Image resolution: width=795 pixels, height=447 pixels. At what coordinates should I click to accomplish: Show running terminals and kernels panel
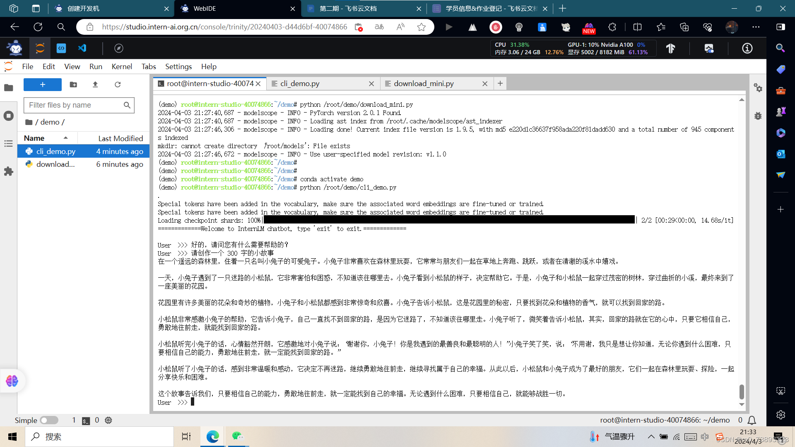pos(9,116)
